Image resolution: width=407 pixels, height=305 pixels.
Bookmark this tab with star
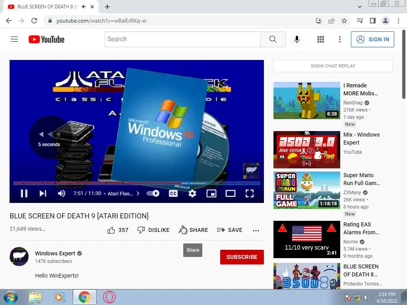[x=344, y=21]
